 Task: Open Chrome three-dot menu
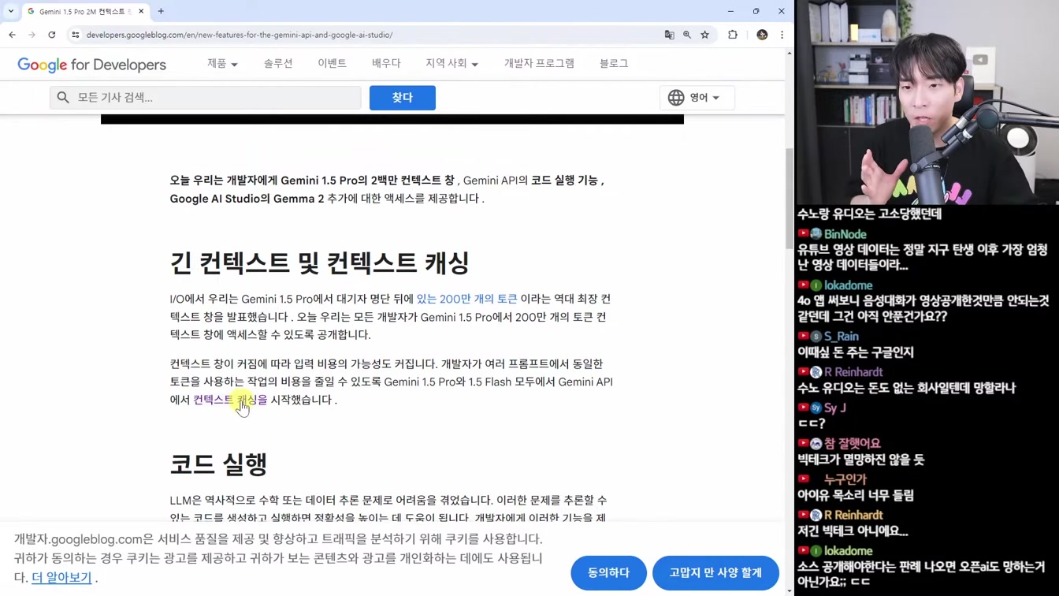782,35
